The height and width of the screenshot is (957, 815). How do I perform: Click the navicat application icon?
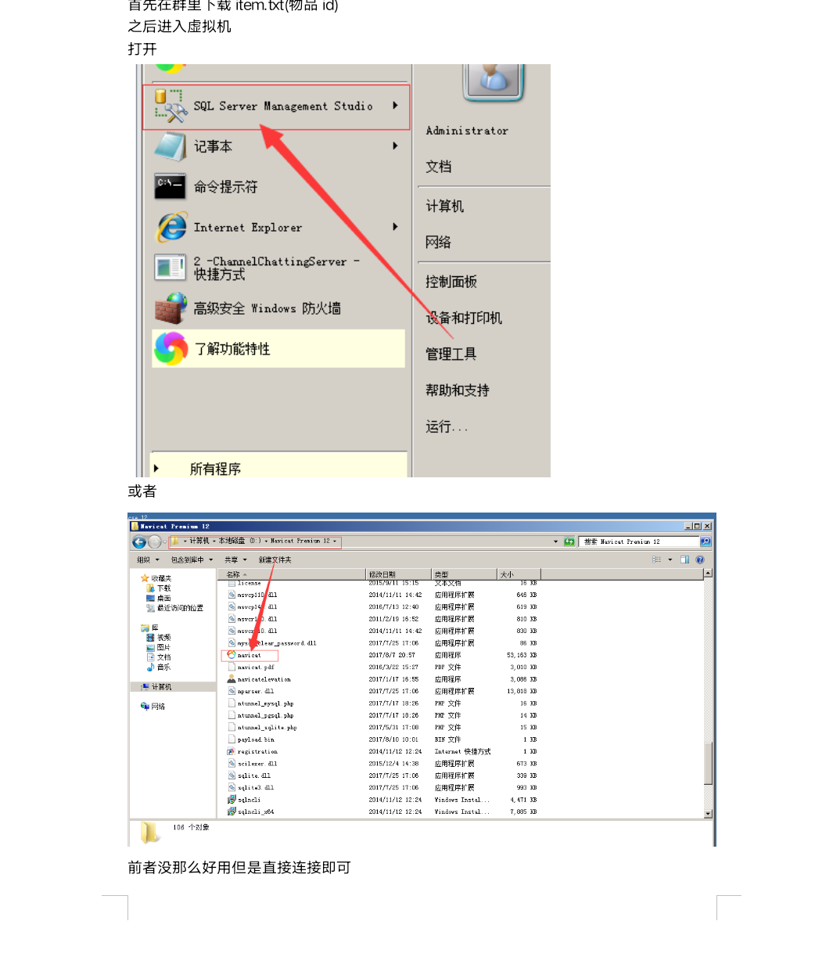[x=232, y=655]
